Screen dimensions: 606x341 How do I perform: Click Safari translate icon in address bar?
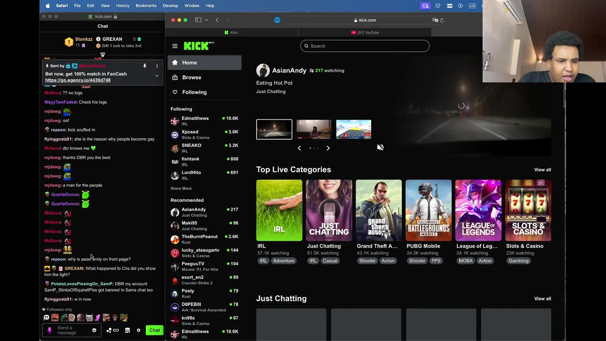pyautogui.click(x=435, y=20)
